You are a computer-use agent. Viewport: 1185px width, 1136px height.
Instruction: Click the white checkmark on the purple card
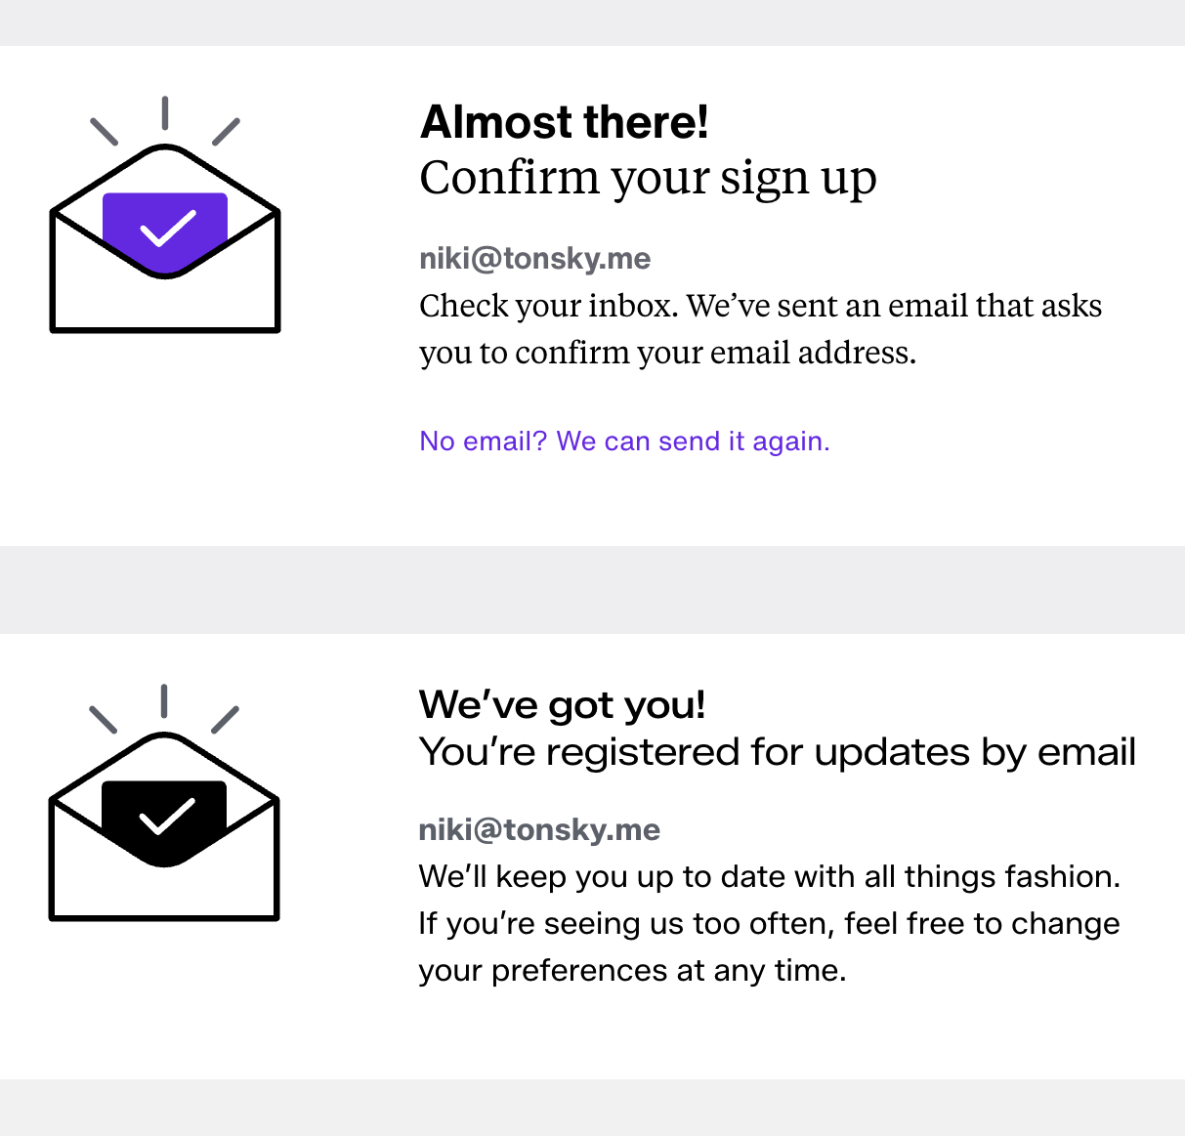pyautogui.click(x=168, y=230)
